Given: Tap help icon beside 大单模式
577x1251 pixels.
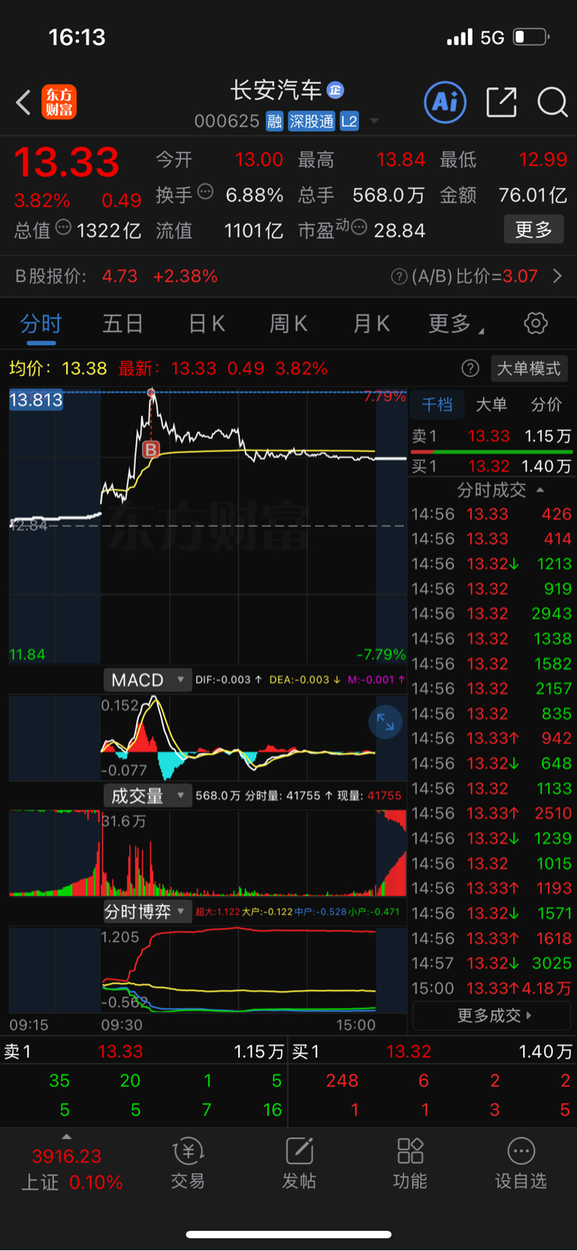Looking at the screenshot, I should click(470, 369).
